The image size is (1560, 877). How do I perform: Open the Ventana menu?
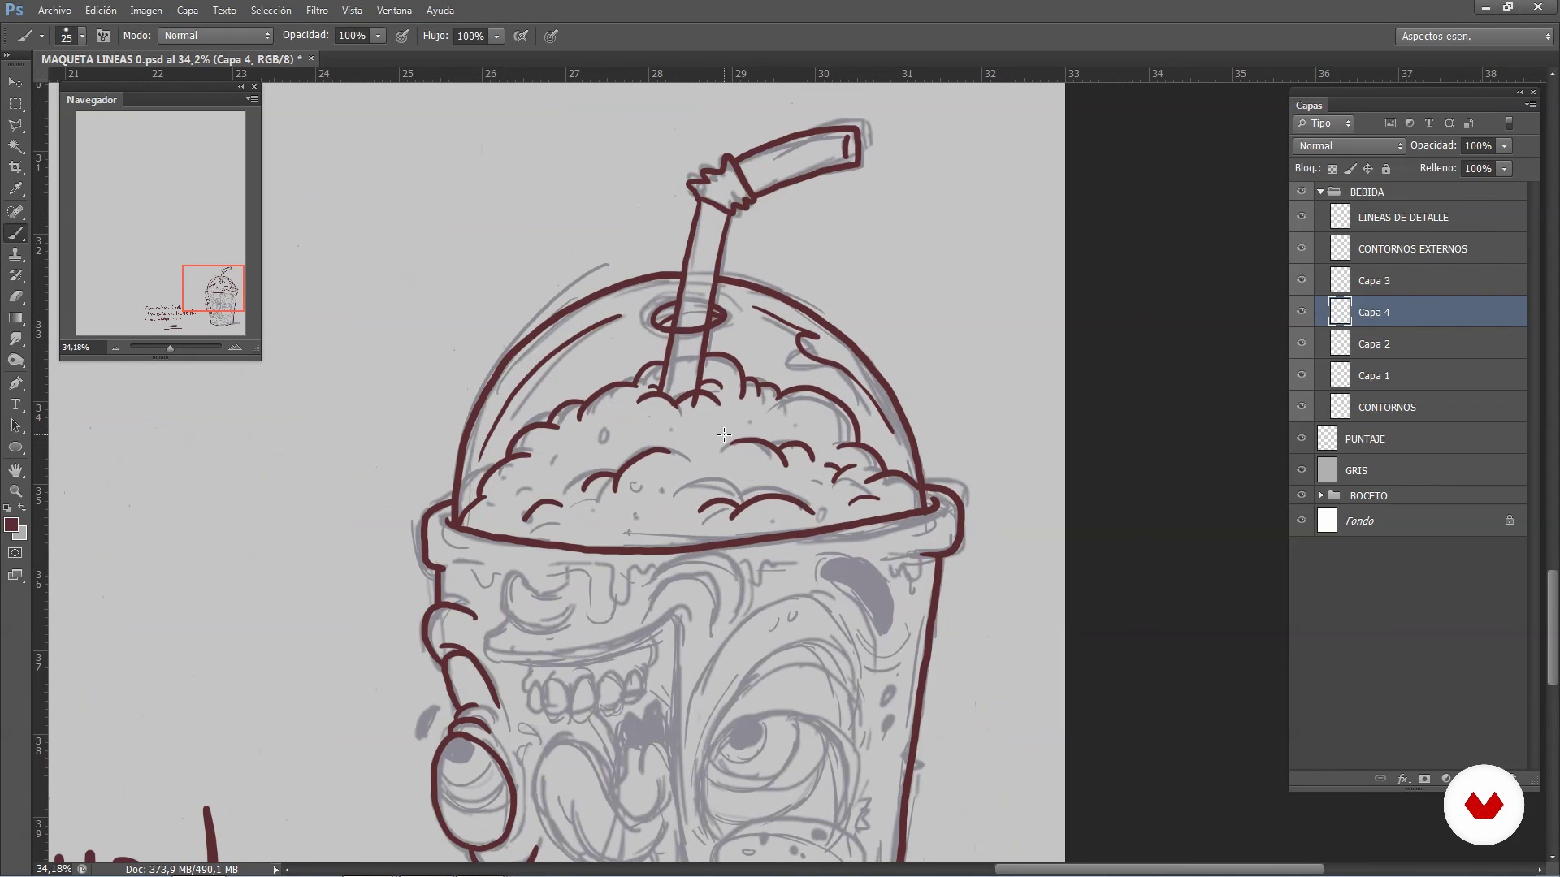tap(394, 11)
